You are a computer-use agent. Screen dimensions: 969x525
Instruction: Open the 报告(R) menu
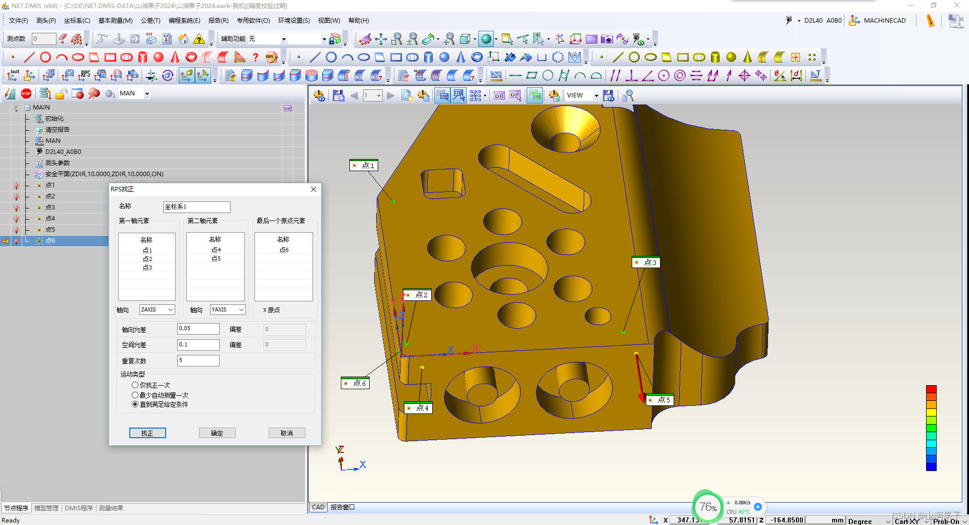pos(218,21)
